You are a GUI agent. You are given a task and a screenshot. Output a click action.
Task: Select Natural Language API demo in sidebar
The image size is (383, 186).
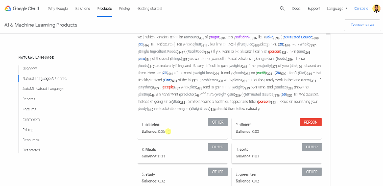click(x=44, y=79)
